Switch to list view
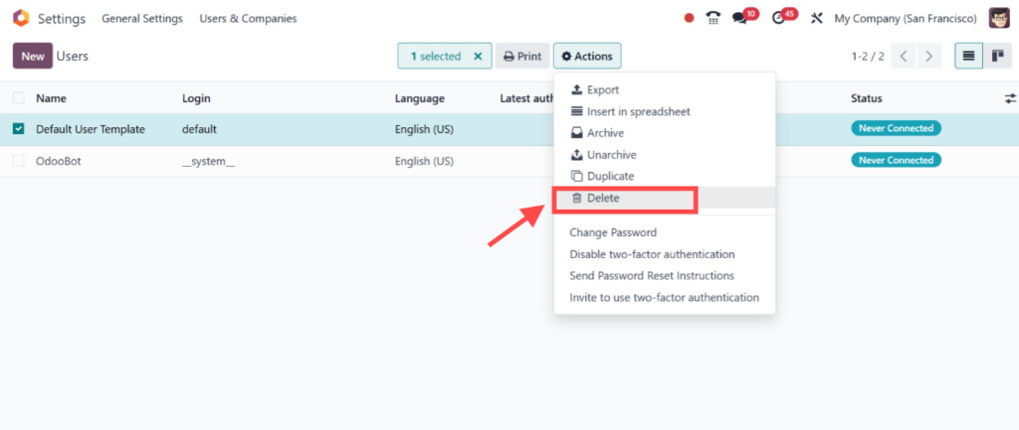Viewport: 1019px width, 430px height. tap(968, 57)
